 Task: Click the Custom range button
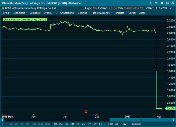tap(136, 124)
